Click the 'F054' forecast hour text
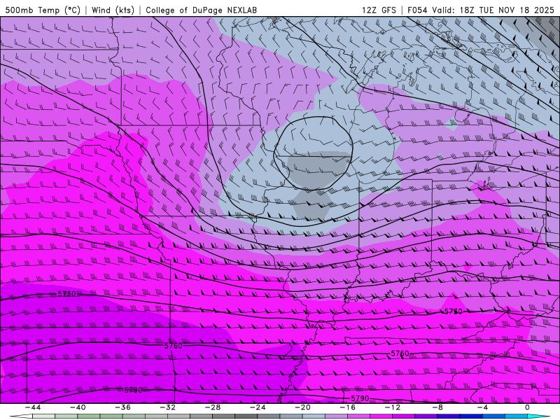Screen dimensions: 560x420 (417, 10)
